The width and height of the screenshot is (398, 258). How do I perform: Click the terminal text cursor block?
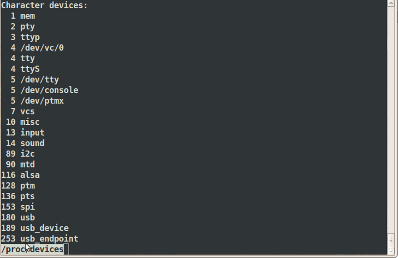66,249
